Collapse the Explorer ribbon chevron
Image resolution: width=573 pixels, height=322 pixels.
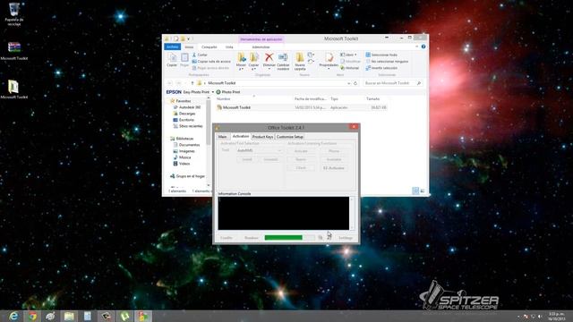tap(417, 47)
